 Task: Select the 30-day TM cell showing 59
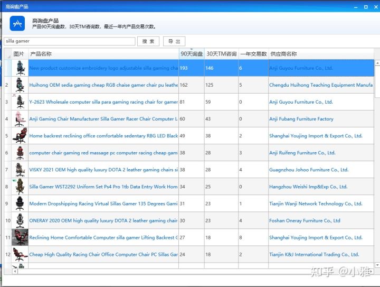coord(221,102)
